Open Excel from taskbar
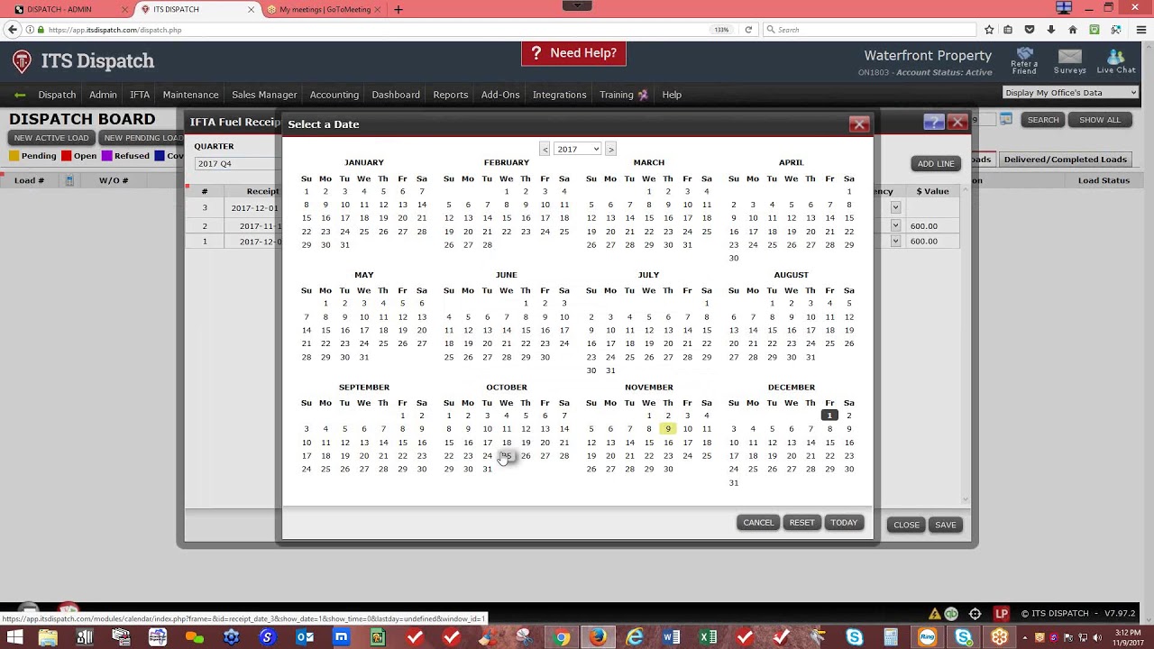1154x649 pixels. (709, 638)
